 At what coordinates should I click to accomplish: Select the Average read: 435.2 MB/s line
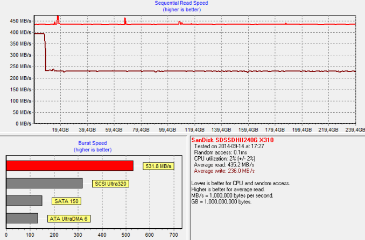(x=224, y=165)
